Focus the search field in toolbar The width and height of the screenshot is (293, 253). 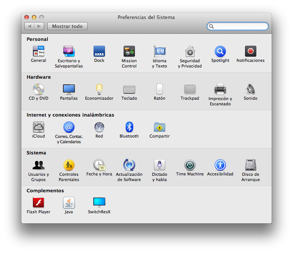point(238,26)
